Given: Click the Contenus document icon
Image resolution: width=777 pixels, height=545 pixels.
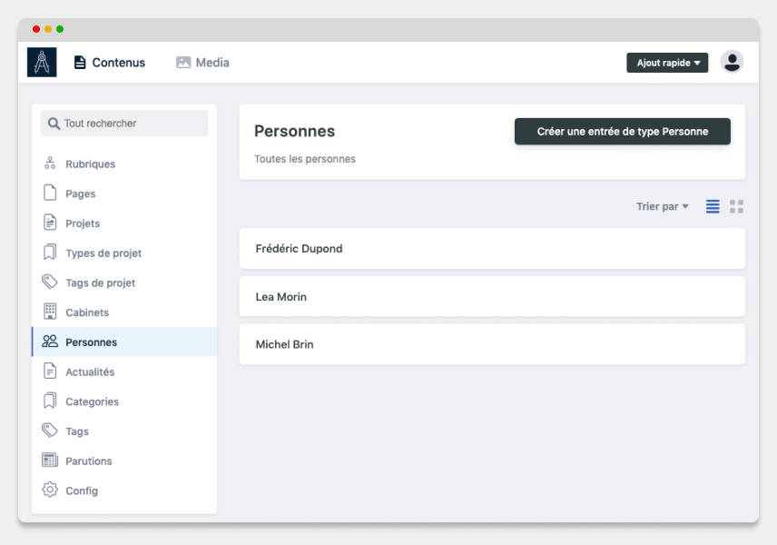Looking at the screenshot, I should click(x=80, y=63).
